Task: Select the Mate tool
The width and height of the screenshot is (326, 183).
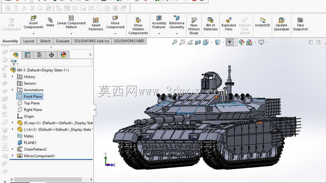Action: pyautogui.click(x=50, y=22)
